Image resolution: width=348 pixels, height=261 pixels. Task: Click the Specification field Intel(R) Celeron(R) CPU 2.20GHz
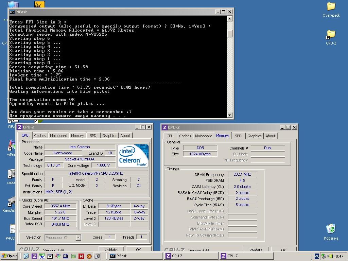(96, 173)
